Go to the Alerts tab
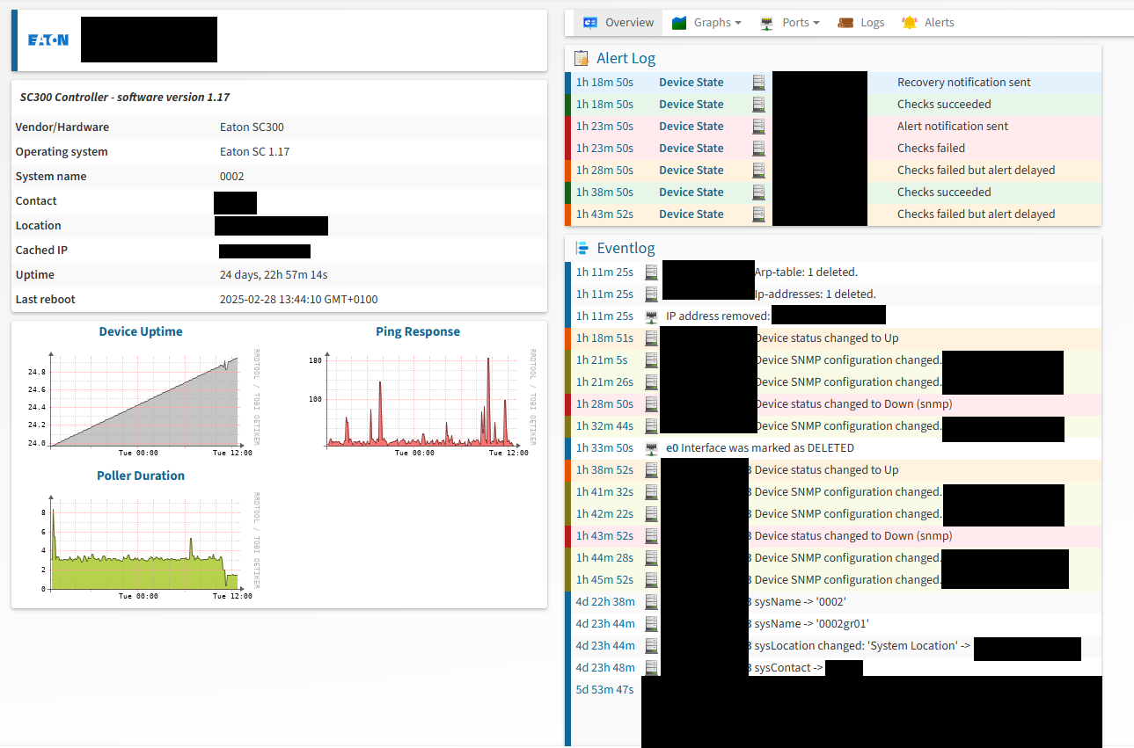 point(927,23)
